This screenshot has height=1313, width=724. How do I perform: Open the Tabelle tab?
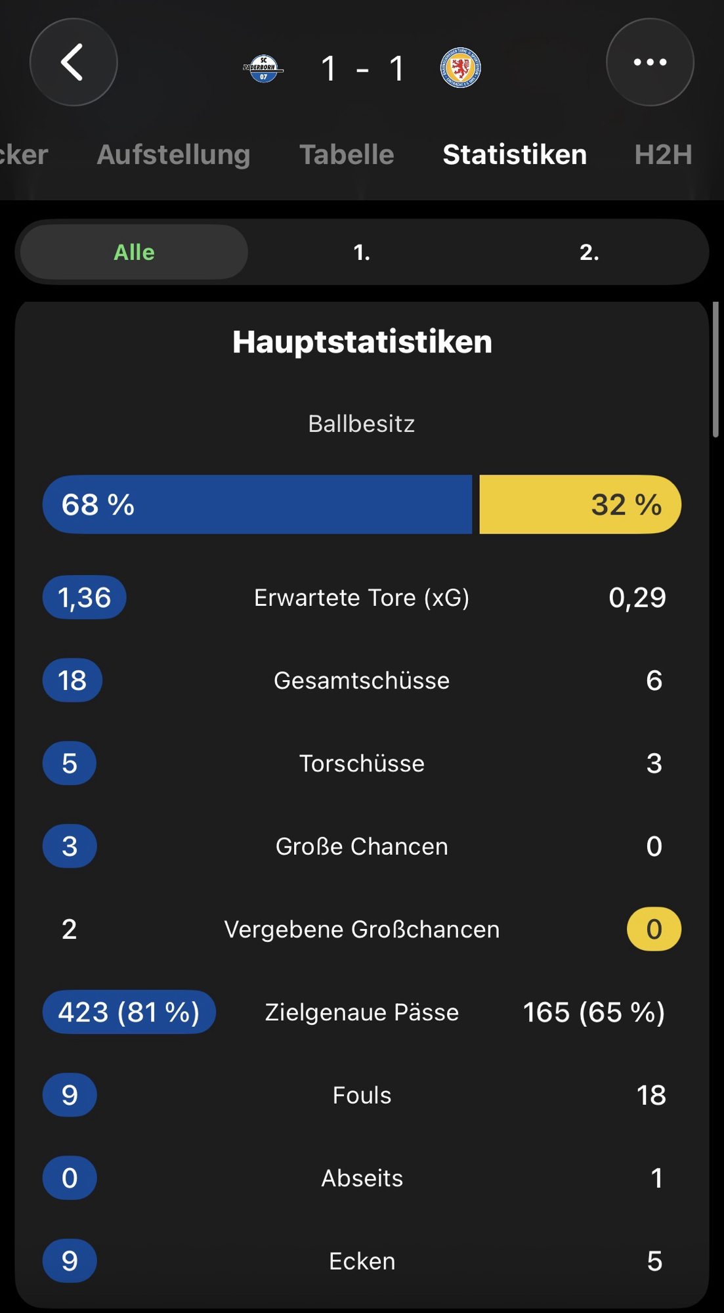347,155
